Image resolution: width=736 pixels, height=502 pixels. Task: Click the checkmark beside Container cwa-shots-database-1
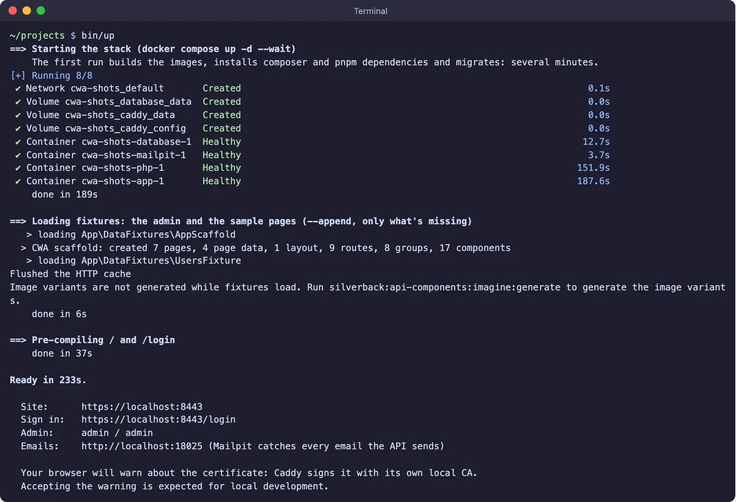click(x=18, y=142)
